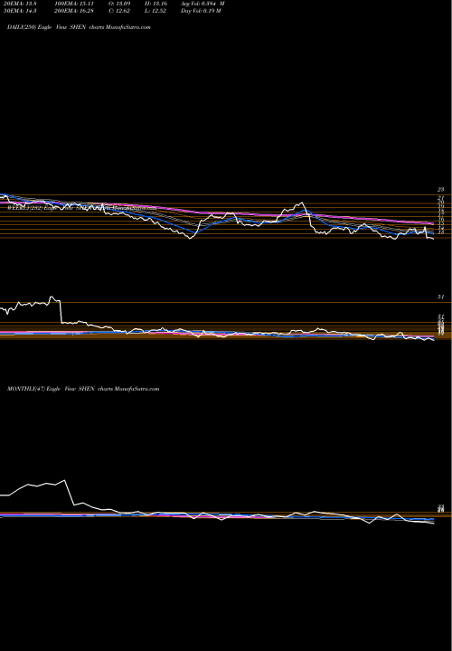Click the 51 price label on weekly axis
The height and width of the screenshot is (651, 452).
point(441,297)
